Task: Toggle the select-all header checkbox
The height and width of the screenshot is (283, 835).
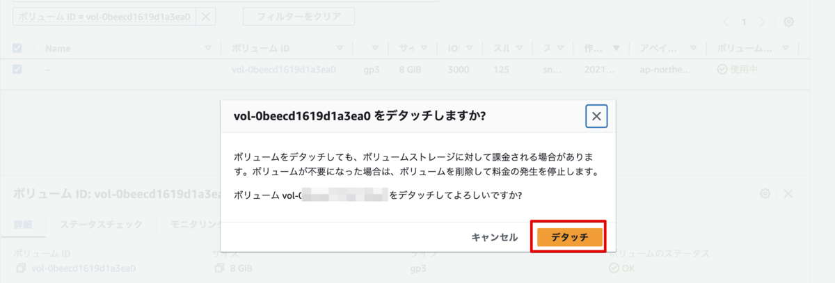Action: click(17, 48)
